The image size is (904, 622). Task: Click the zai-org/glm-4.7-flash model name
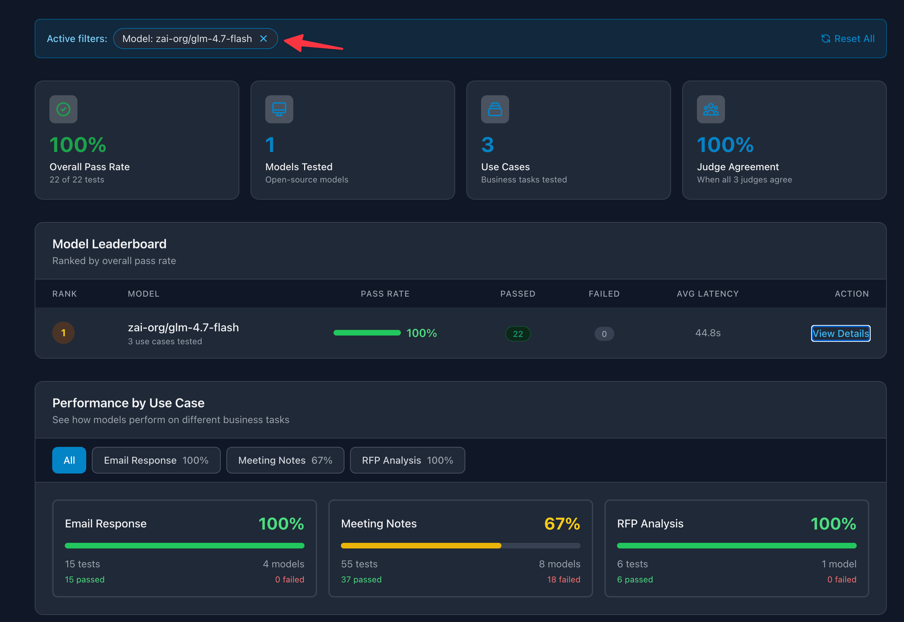(183, 327)
